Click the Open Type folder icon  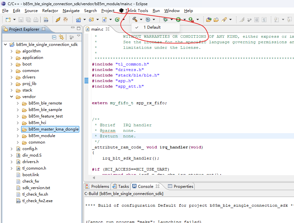[x=209, y=20]
